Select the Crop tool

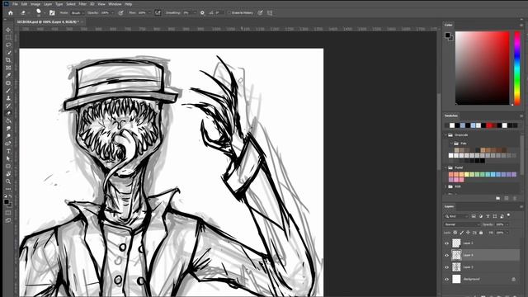pos(8,60)
